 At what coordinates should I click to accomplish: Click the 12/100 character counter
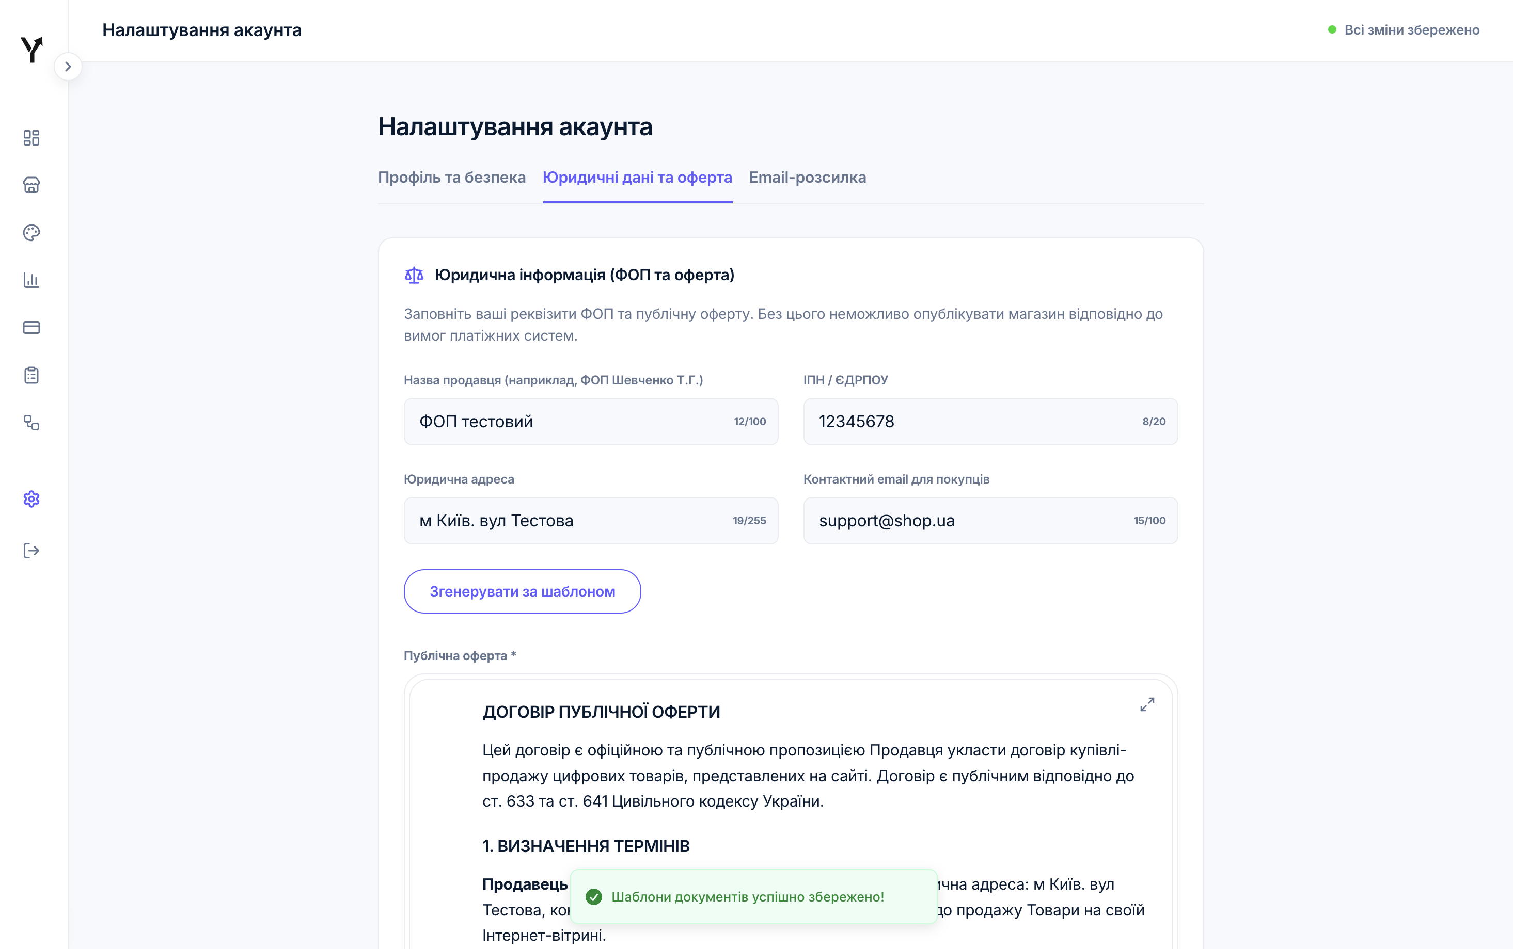pyautogui.click(x=750, y=422)
